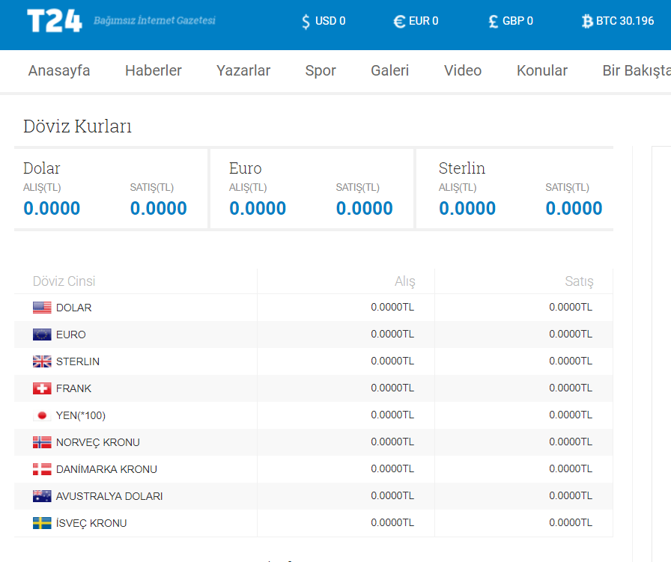Click the Japanese flag next to YEN
The height and width of the screenshot is (562, 671).
click(42, 415)
